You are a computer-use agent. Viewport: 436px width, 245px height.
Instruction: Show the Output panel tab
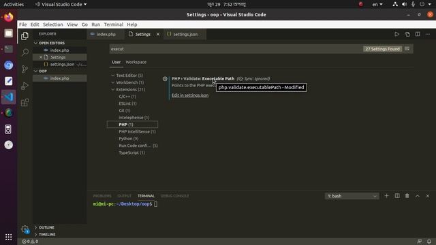coord(124,196)
